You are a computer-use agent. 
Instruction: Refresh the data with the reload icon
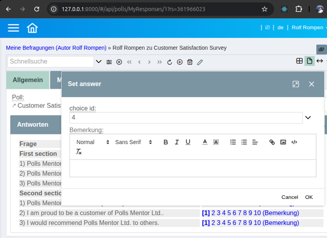(x=169, y=62)
